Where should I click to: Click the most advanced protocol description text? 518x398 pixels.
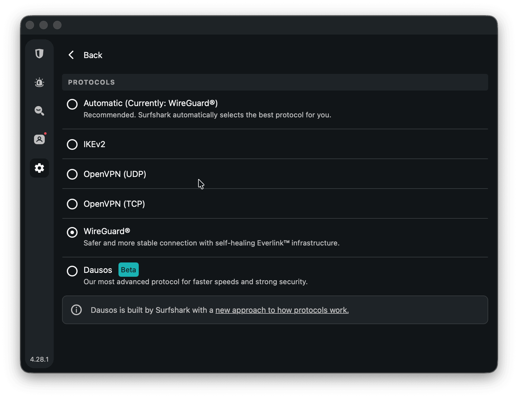(x=195, y=282)
